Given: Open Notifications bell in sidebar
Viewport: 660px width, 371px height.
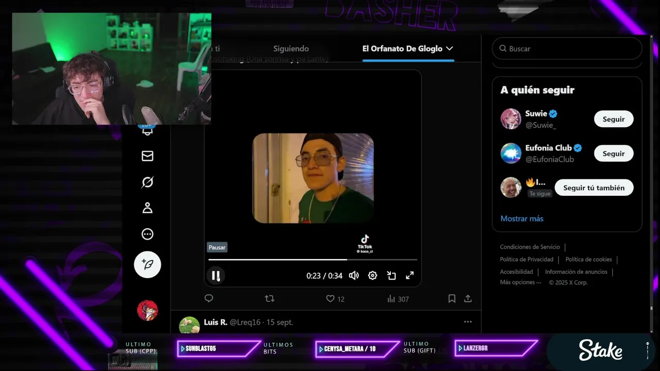Looking at the screenshot, I should [x=147, y=130].
